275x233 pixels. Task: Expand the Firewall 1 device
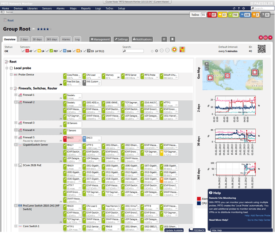[16, 95]
